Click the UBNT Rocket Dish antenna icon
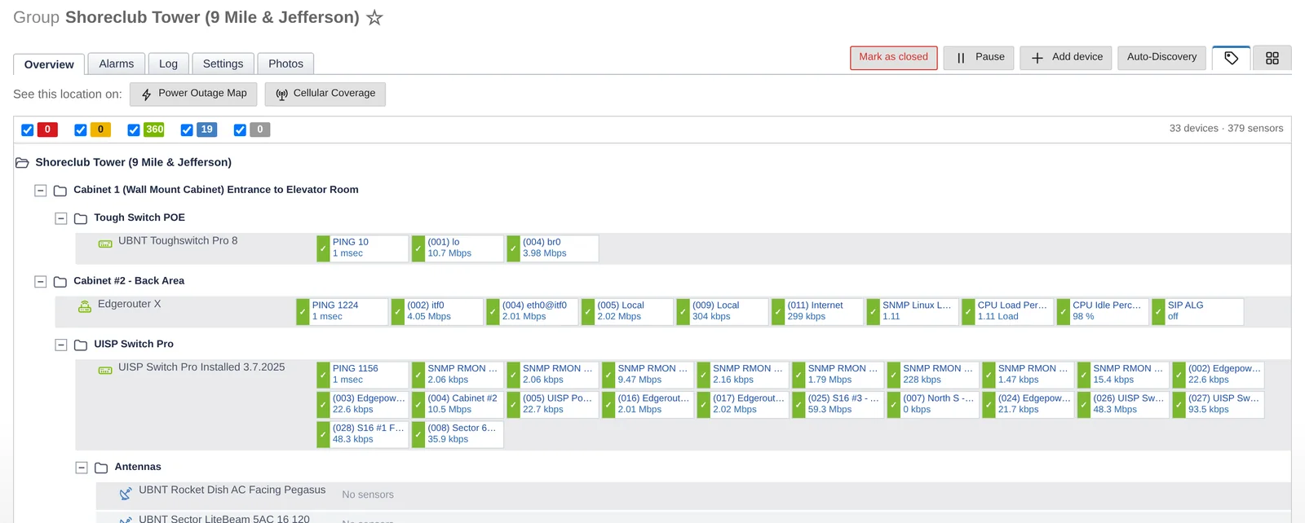 coord(126,493)
